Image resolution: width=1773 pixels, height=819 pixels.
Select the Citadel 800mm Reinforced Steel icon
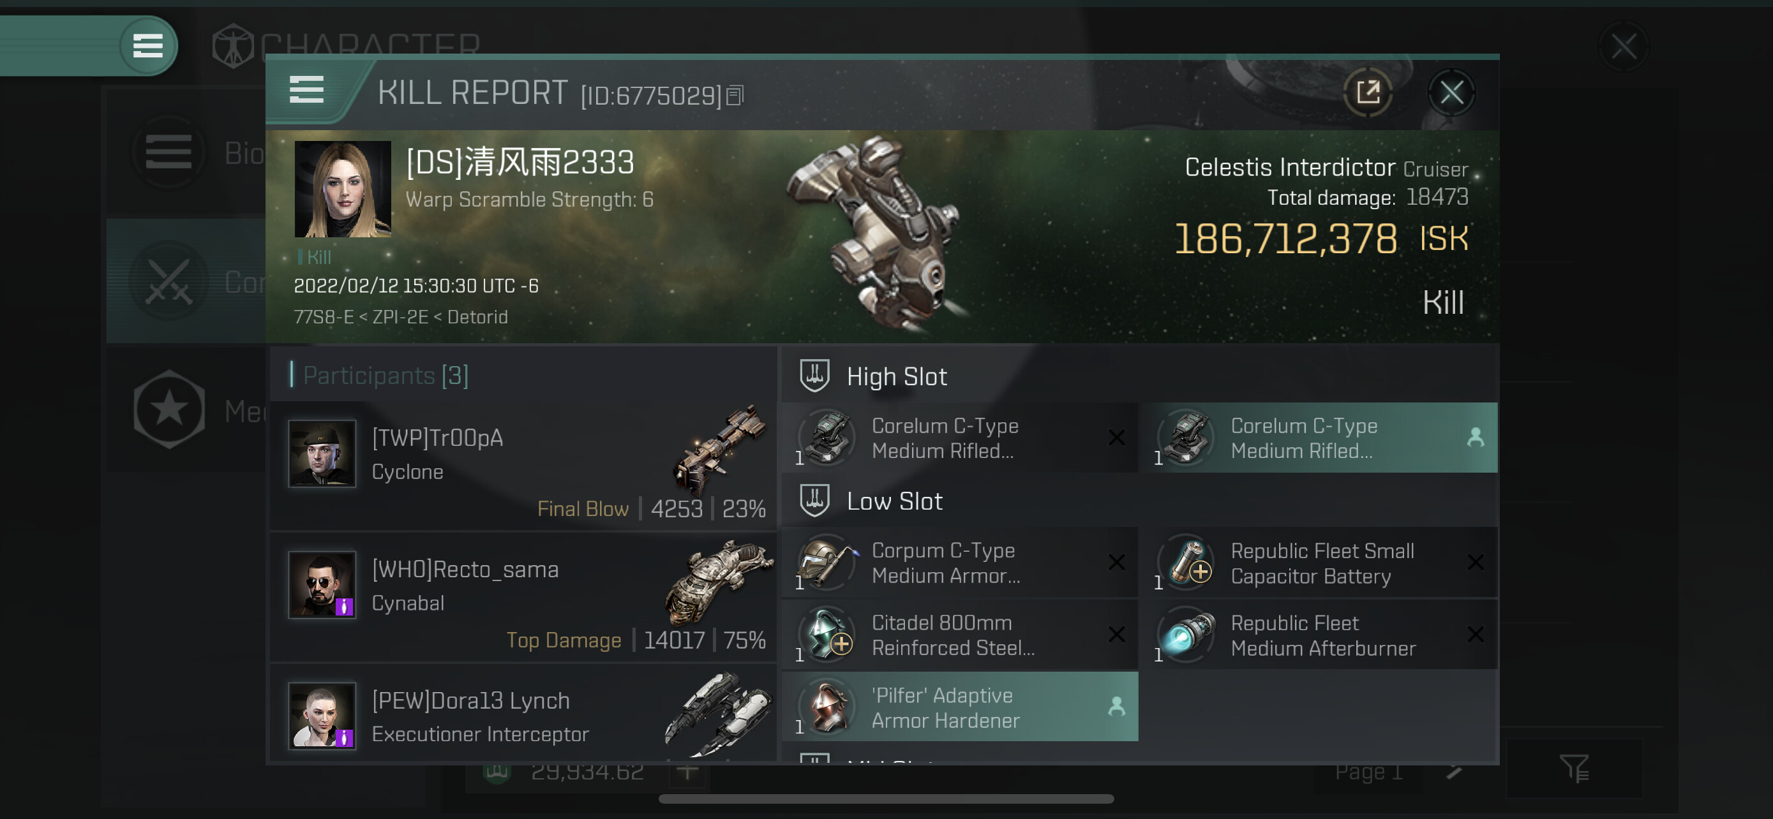pos(828,634)
